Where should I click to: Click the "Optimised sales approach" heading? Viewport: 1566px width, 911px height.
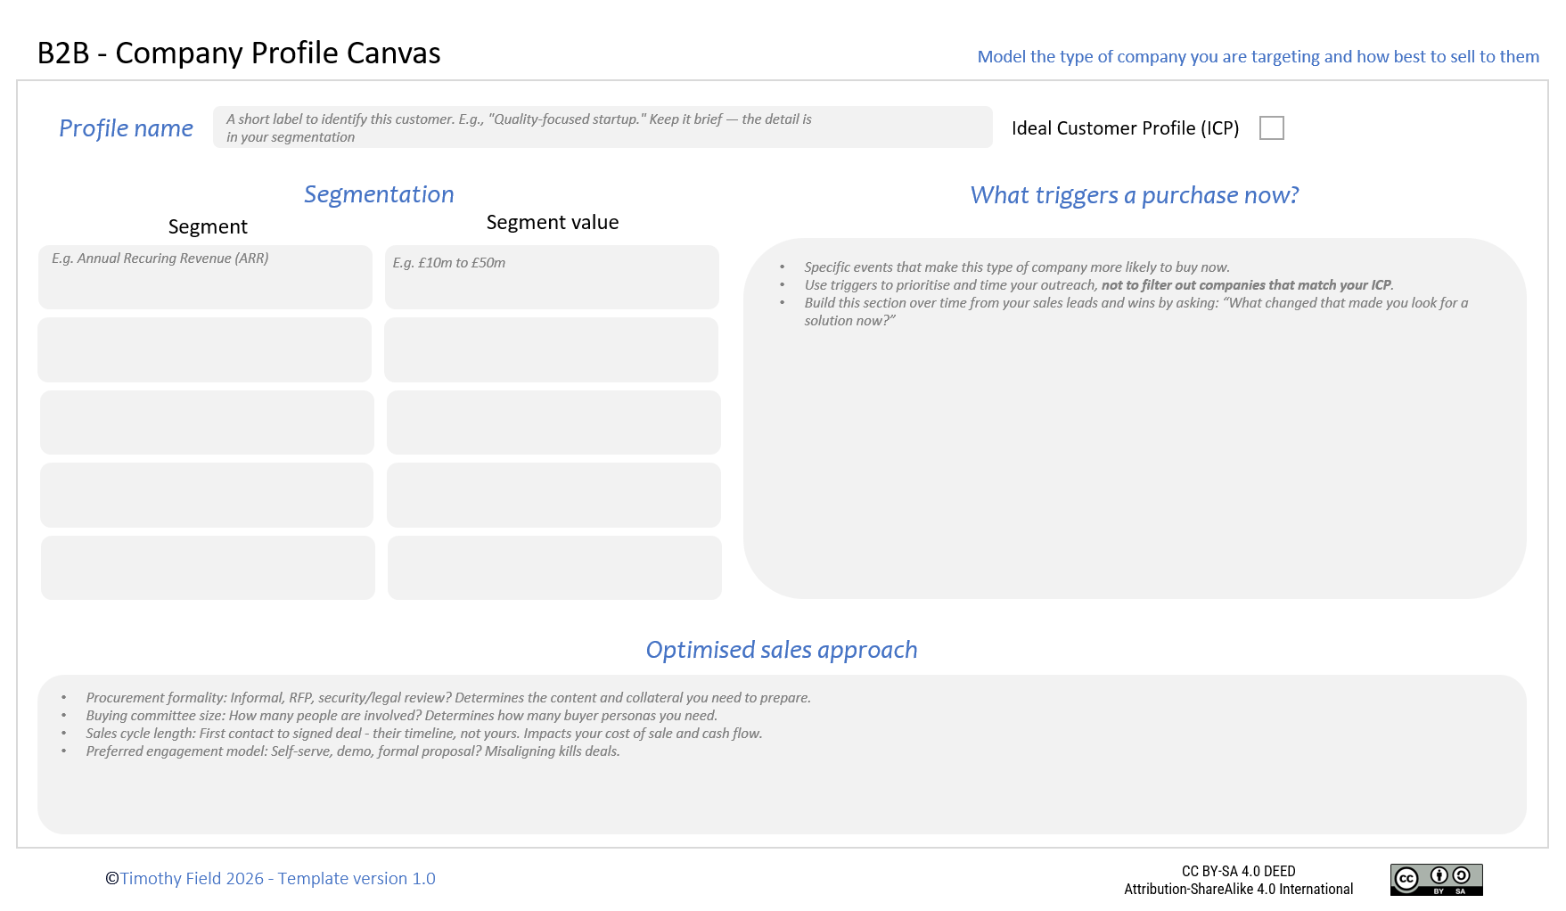[x=782, y=650]
